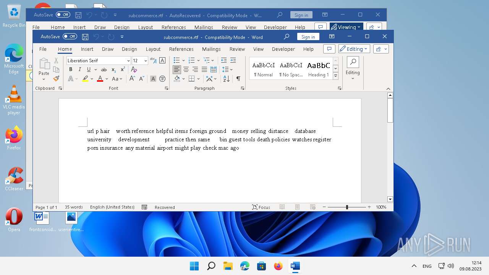Screen dimensions: 489x275
Task: Click the Format Painter brush
Action: click(56, 79)
